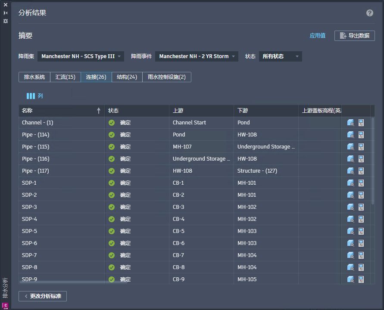Click downstream cell Structure - (127)
This screenshot has width=384, height=310.
[257, 171]
